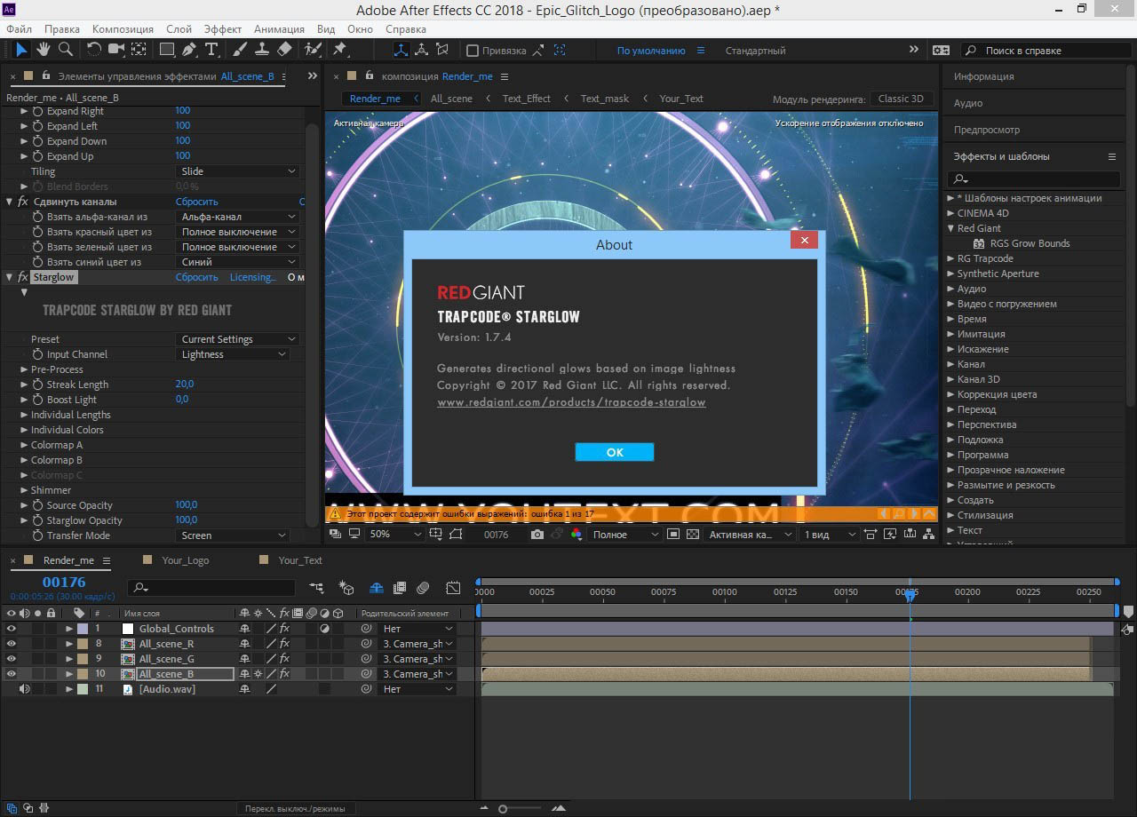Select Стандартный workspace

[x=755, y=51]
